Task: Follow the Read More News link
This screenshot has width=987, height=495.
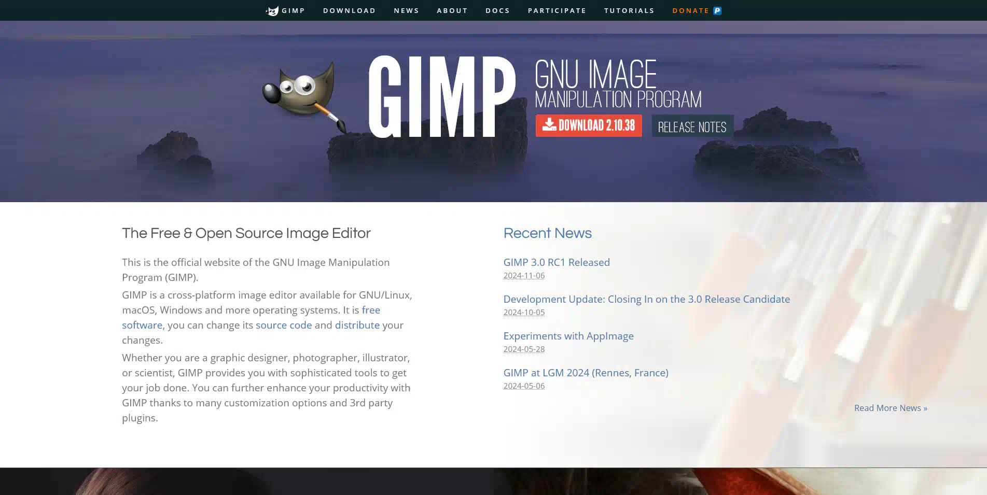Action: 891,408
